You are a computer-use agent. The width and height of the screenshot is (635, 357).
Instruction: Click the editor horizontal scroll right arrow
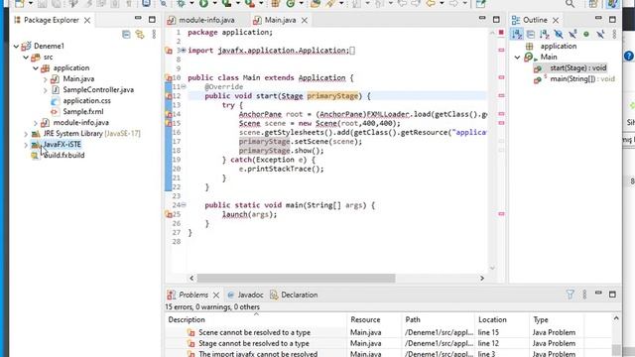tap(482, 278)
